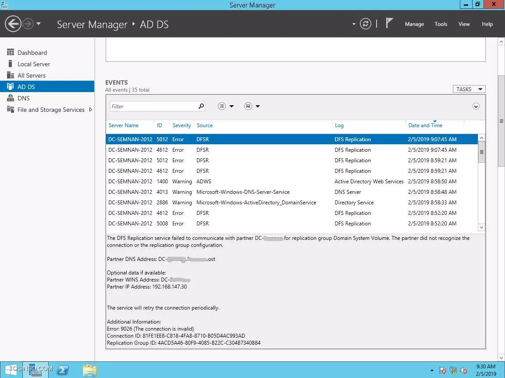The height and width of the screenshot is (378, 505).
Task: Click the network status tray icon
Action: point(453,370)
